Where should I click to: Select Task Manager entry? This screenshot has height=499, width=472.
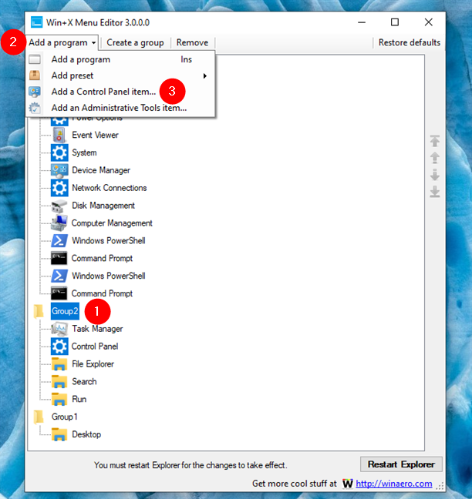[97, 329]
